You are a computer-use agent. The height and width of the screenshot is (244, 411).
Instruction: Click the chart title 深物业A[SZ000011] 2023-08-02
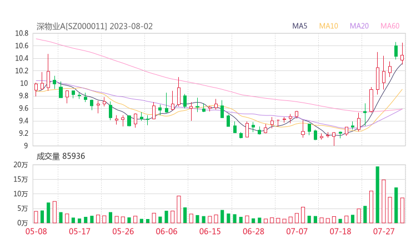94,27
